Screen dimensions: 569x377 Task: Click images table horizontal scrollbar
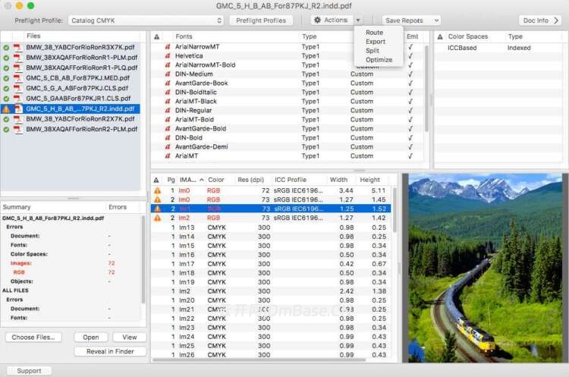[259, 360]
